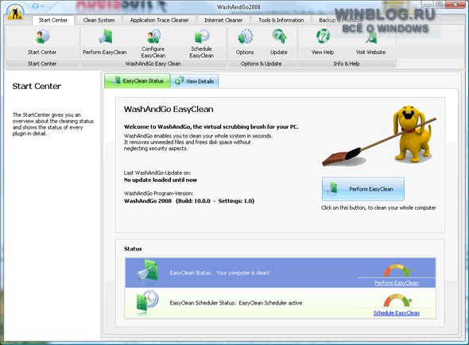Follow the Schedule EasyClean link
This screenshot has height=345, width=469.
[397, 313]
